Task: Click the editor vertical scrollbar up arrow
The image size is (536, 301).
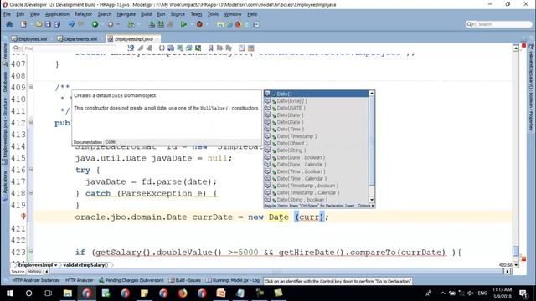Action: (516, 48)
